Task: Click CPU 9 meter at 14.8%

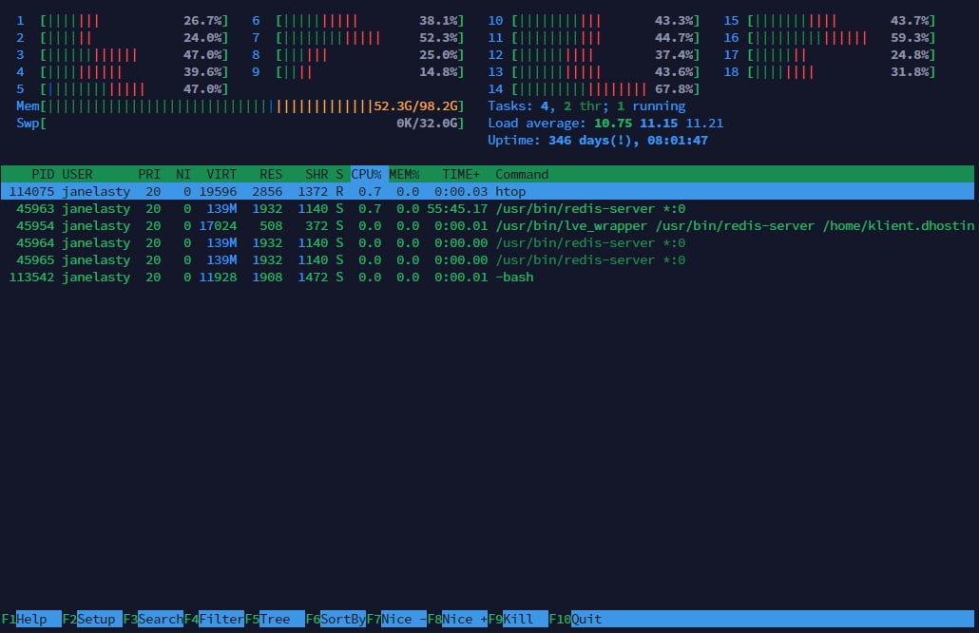Action: [x=357, y=72]
